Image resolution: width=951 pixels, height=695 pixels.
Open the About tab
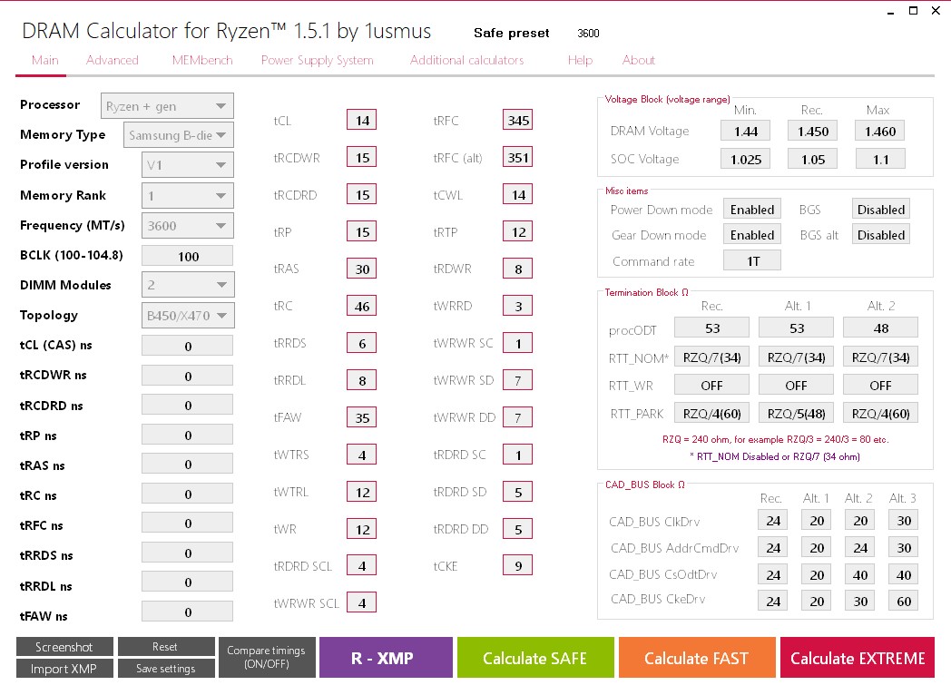click(x=639, y=60)
